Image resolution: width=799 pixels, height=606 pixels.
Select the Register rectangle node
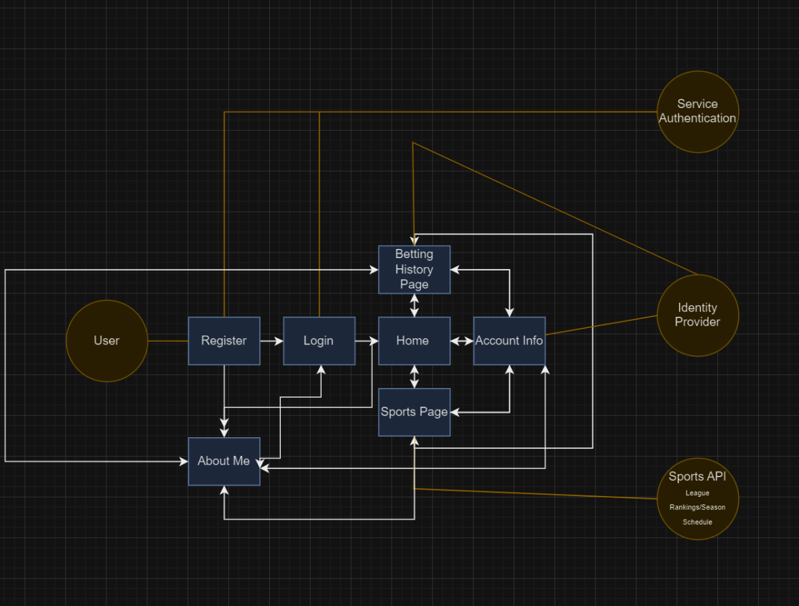pyautogui.click(x=223, y=340)
